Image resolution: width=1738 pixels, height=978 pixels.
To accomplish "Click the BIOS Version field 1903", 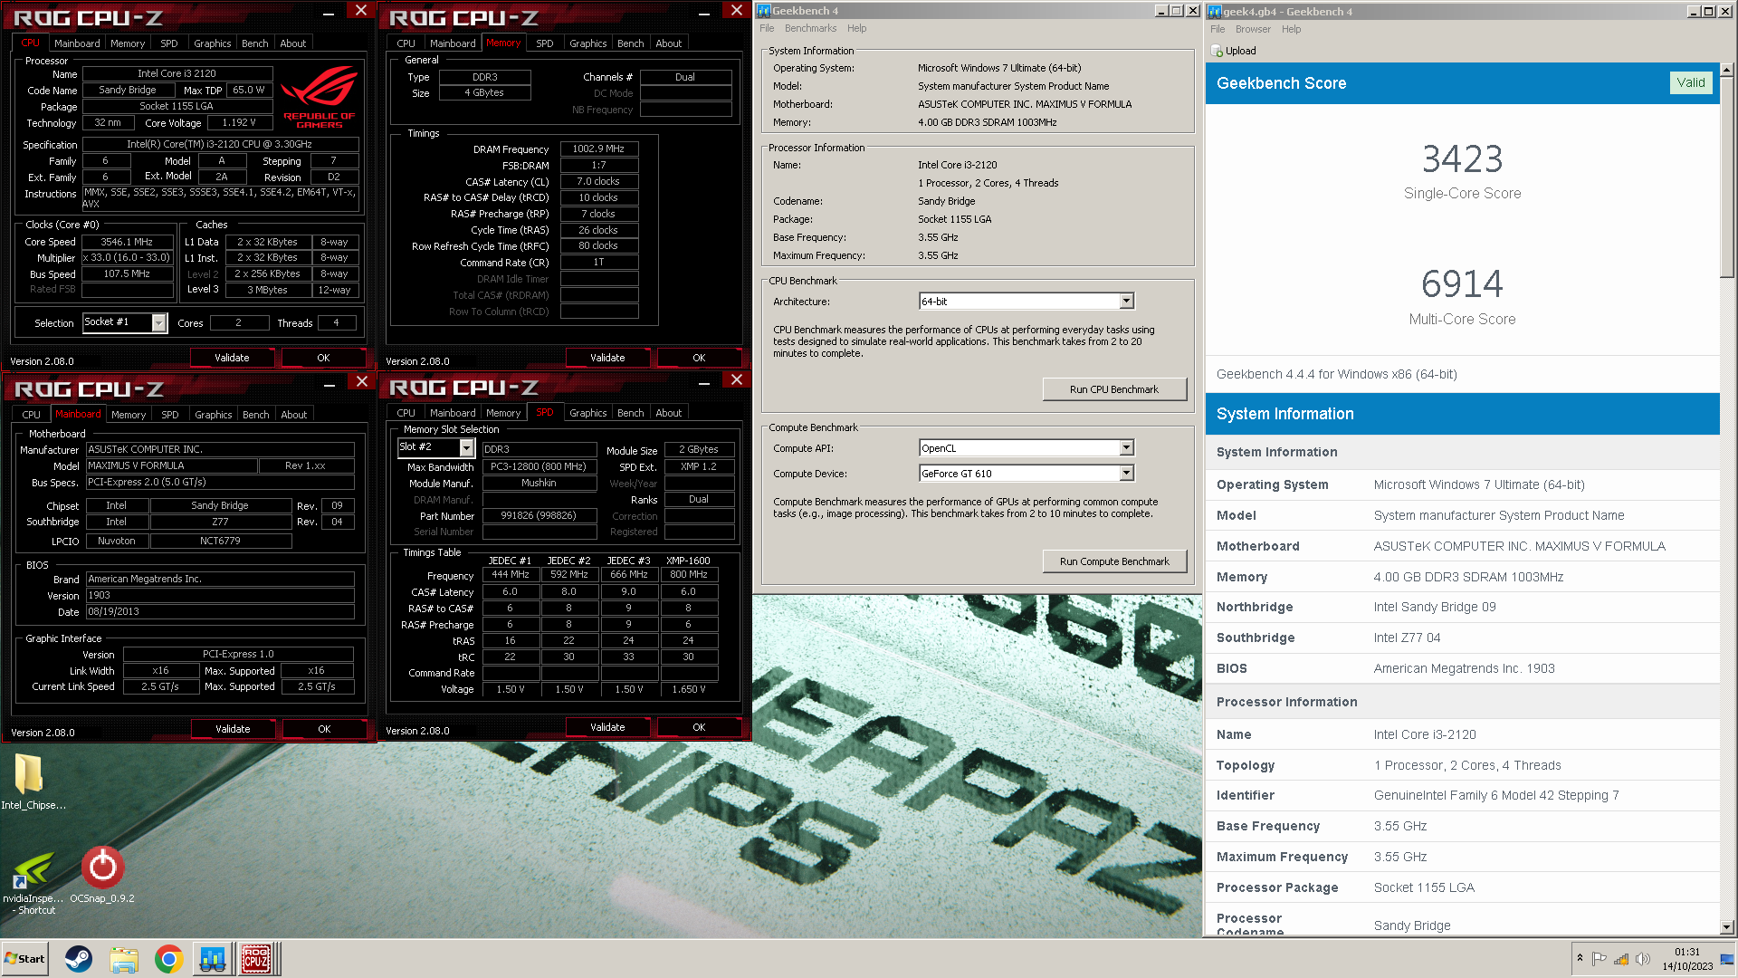I will coord(220,595).
